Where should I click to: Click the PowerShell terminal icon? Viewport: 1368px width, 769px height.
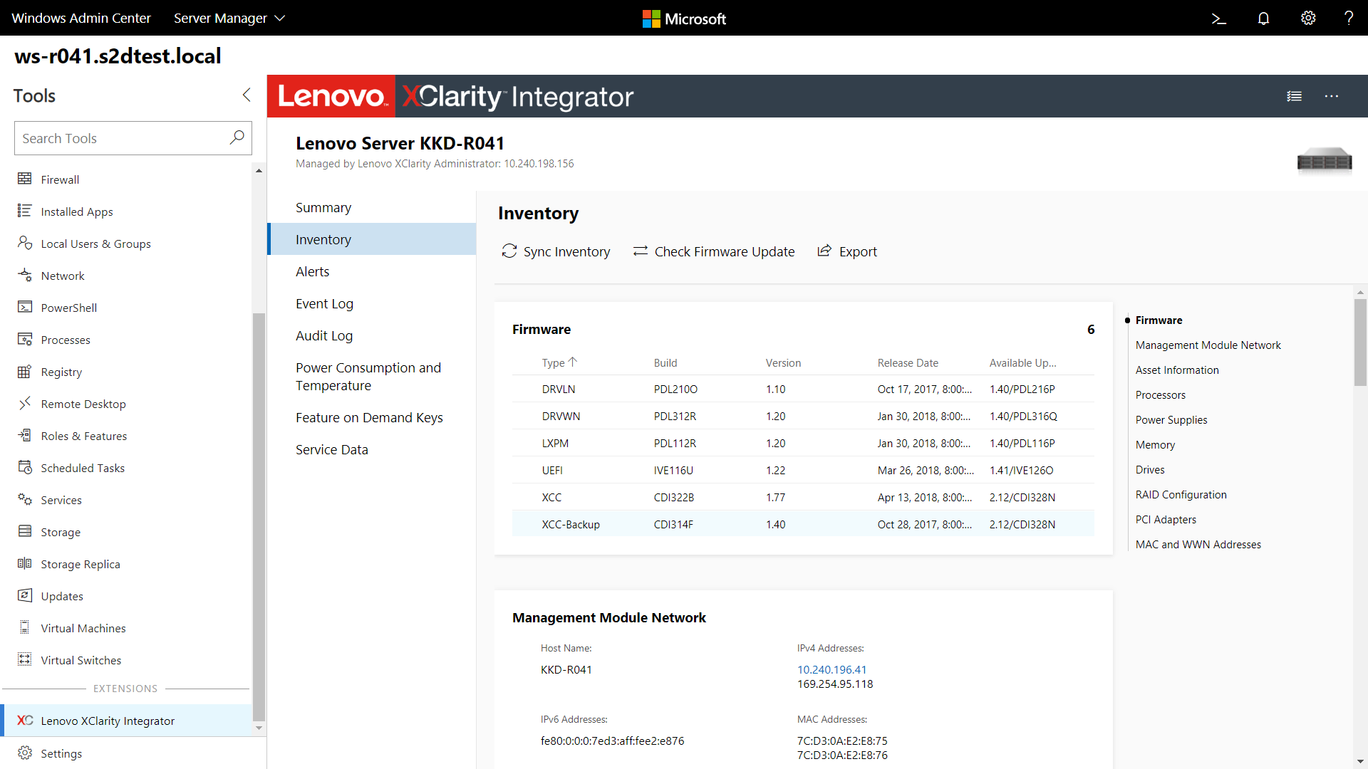(1220, 18)
